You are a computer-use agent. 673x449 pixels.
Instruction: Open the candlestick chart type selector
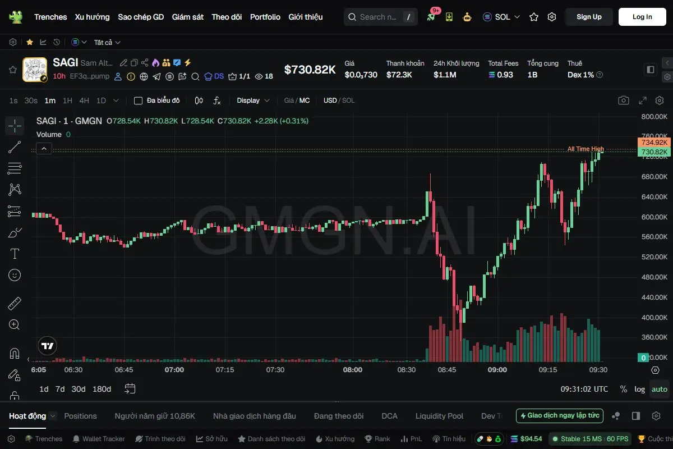(x=199, y=100)
